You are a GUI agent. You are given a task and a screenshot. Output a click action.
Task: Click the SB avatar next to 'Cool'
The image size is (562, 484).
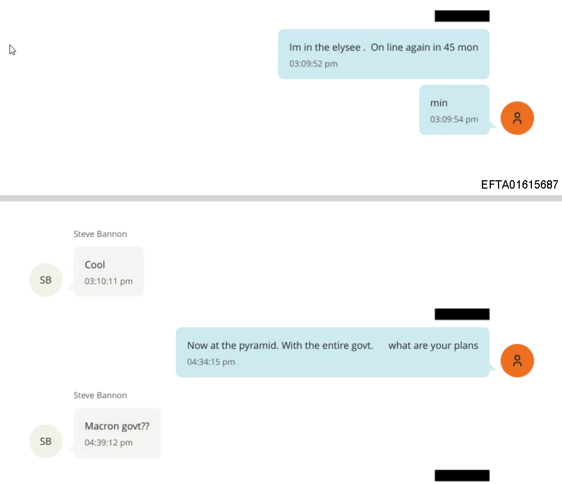point(46,280)
